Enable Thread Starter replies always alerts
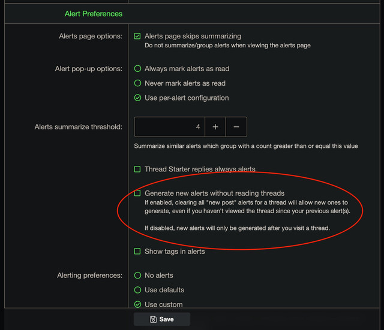 coord(137,169)
